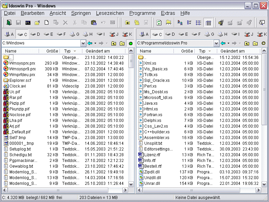
Task: Click left panel horizontal scrollbar thumb
Action: [x=58, y=190]
